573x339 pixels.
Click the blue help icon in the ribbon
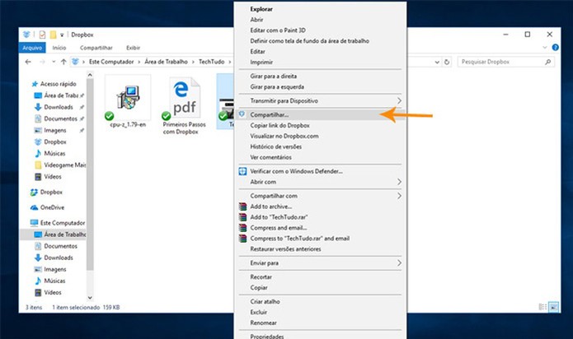[x=556, y=48]
